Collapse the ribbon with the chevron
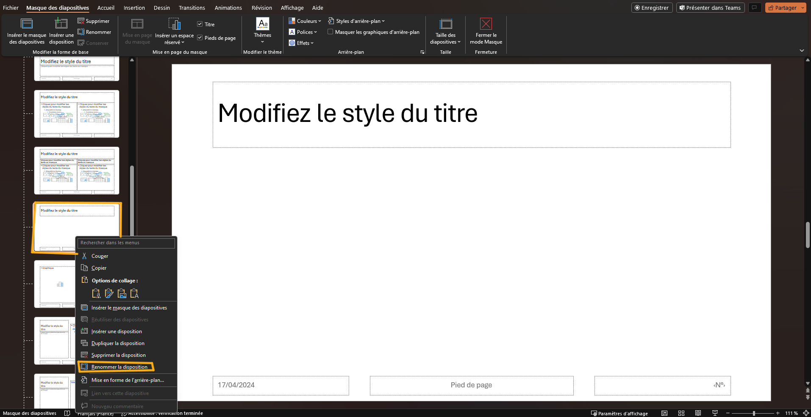 (x=802, y=51)
